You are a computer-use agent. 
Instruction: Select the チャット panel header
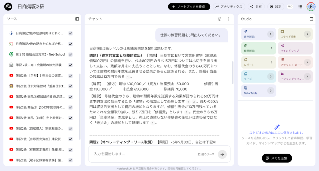click(x=95, y=19)
